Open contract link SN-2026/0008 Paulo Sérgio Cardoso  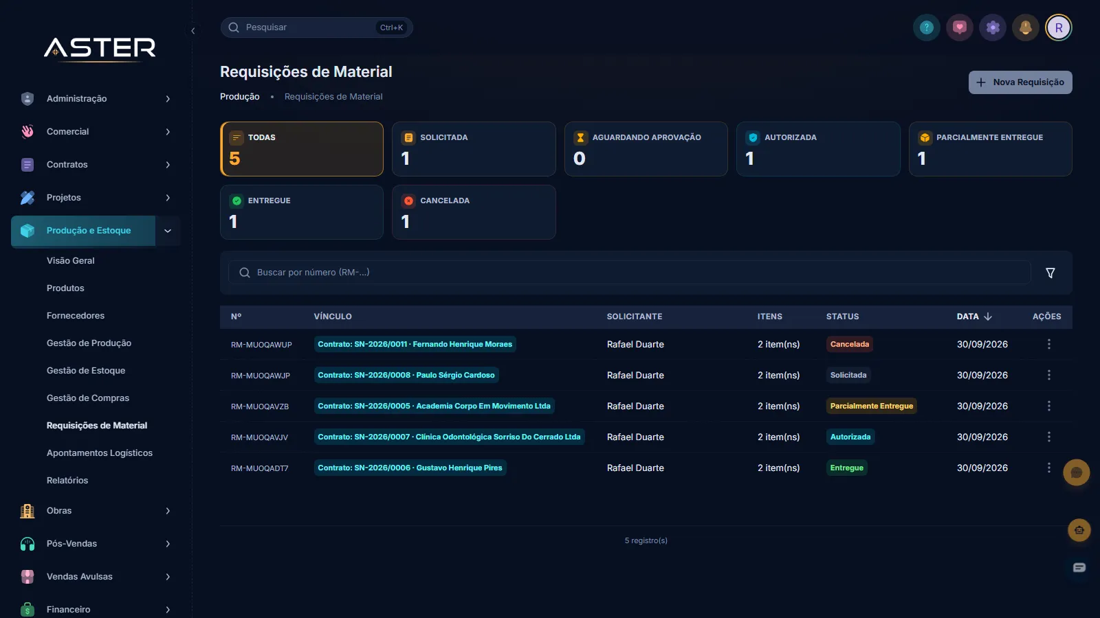click(x=406, y=375)
